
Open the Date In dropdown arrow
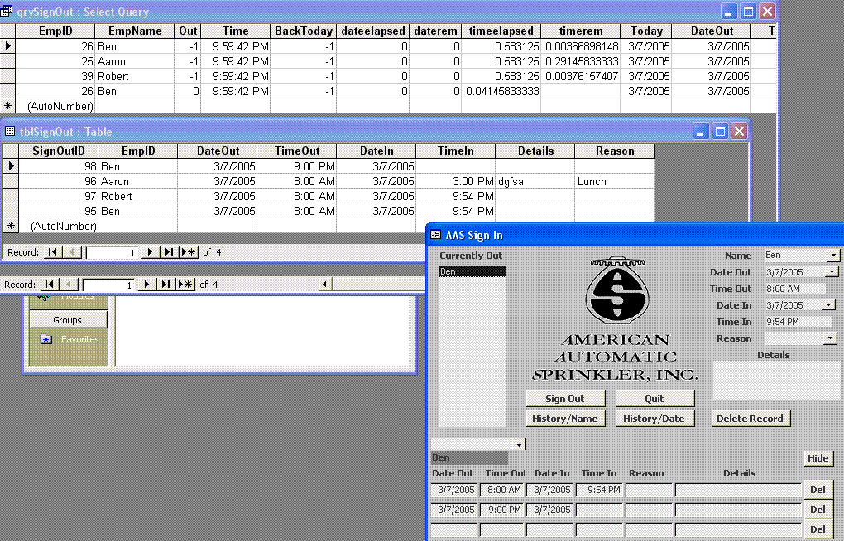tap(829, 304)
